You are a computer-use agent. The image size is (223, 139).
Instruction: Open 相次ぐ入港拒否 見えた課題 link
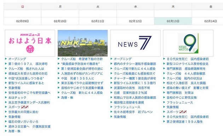(186, 83)
